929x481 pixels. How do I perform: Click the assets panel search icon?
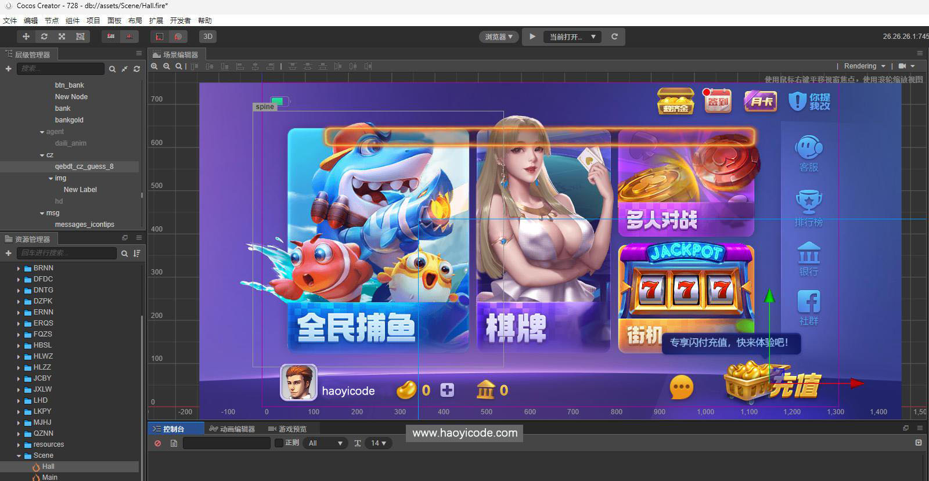coord(124,254)
